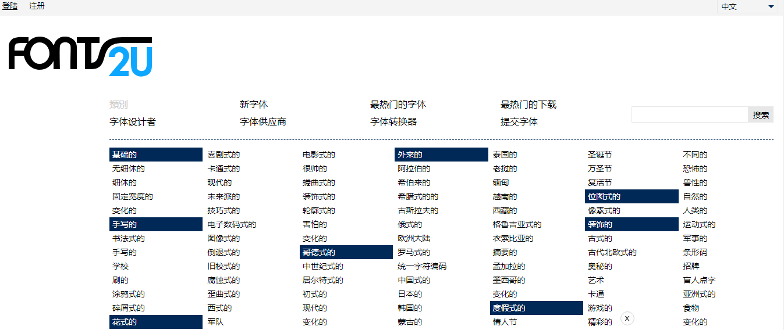Open the 古斯拉夫的 category

point(418,210)
